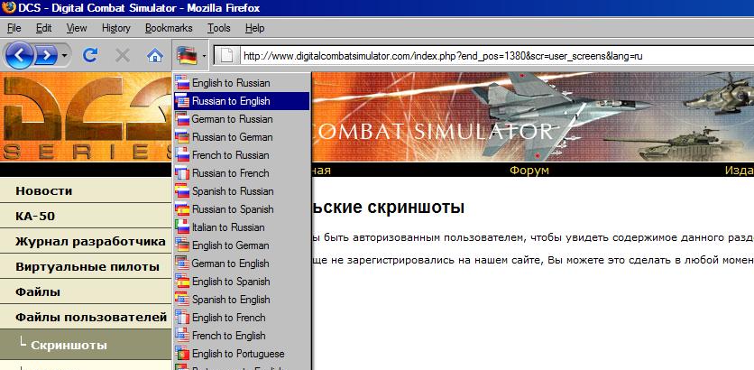Open the Bookmarks menu
The width and height of the screenshot is (754, 370).
(x=169, y=28)
